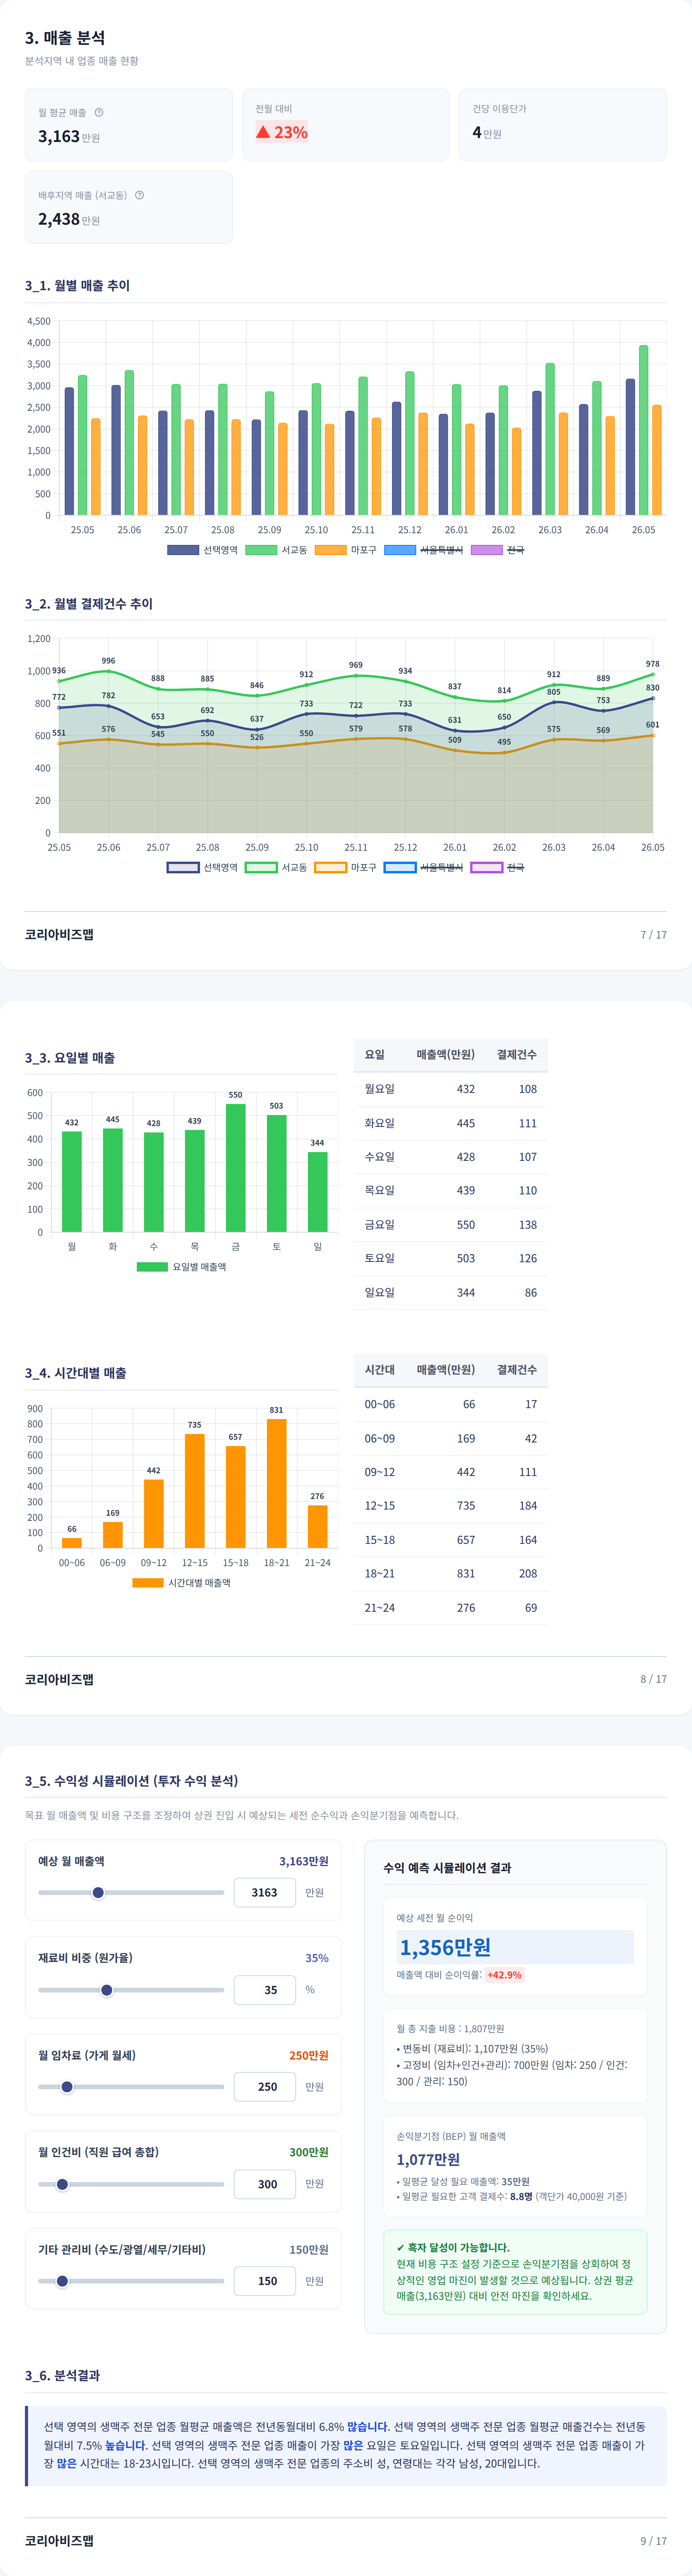Screen dimensions: 692x2576
Task: Click the 12~15 bar labeled 735
Action: (195, 1491)
